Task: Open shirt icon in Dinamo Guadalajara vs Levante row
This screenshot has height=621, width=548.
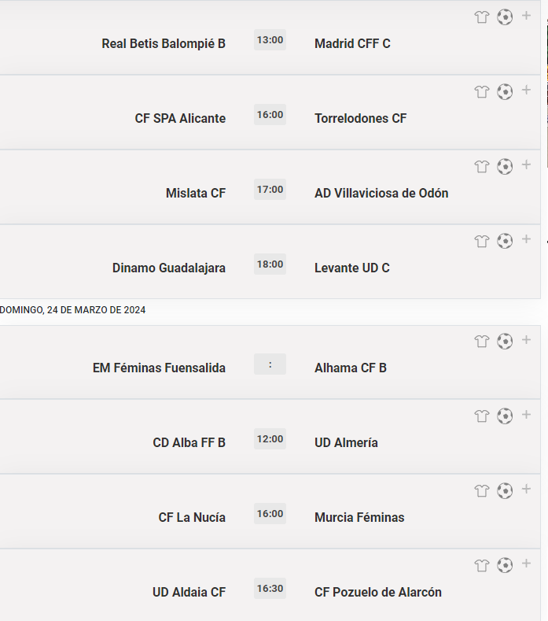Action: coord(482,241)
